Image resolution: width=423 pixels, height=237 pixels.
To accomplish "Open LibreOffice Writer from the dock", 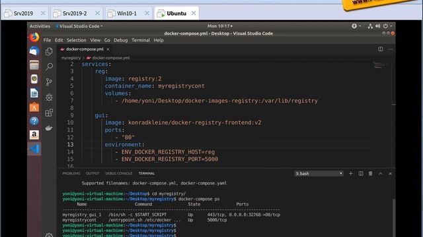I will [x=34, y=93].
